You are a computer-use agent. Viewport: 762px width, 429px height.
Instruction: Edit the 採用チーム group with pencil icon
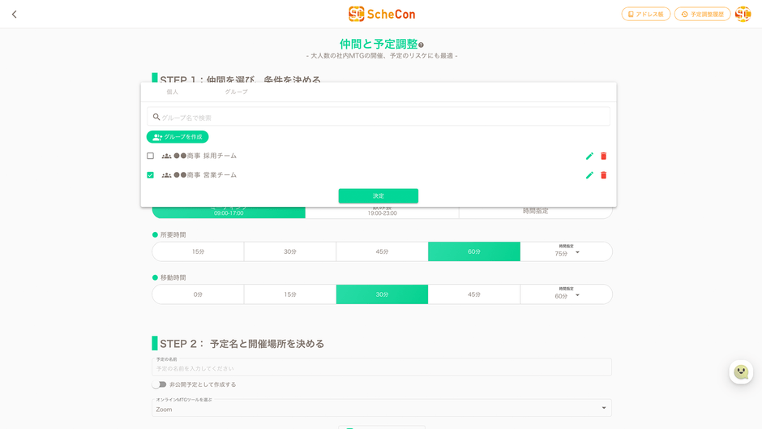coord(589,156)
